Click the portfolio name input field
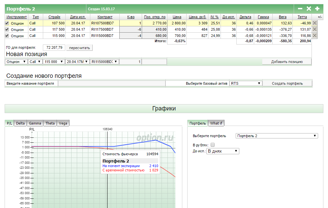 point(112,83)
